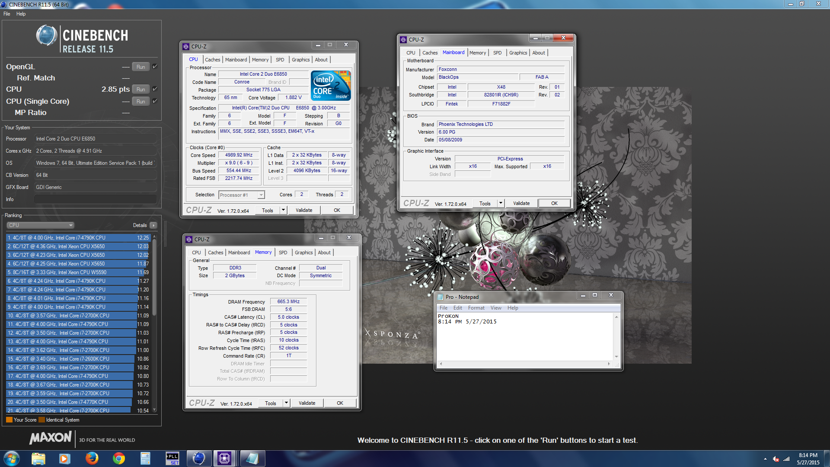Click the Intel Core 2 Duo logo

coord(331,86)
